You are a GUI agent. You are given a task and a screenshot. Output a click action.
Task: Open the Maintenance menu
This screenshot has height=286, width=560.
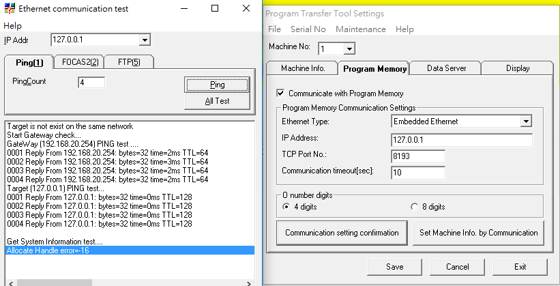tap(360, 29)
